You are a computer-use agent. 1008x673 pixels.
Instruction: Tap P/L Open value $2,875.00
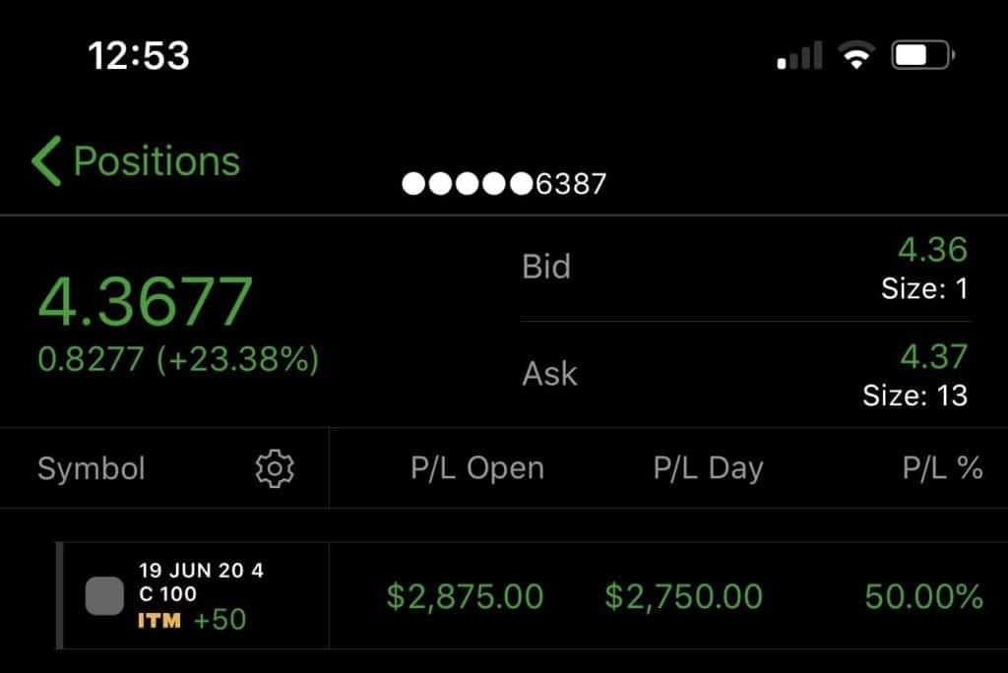click(465, 596)
